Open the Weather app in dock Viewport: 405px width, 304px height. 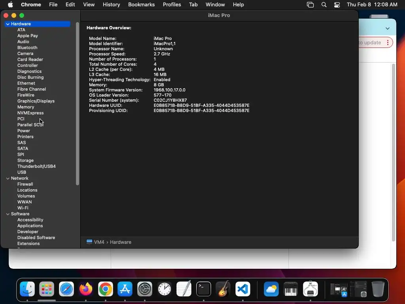(271, 289)
